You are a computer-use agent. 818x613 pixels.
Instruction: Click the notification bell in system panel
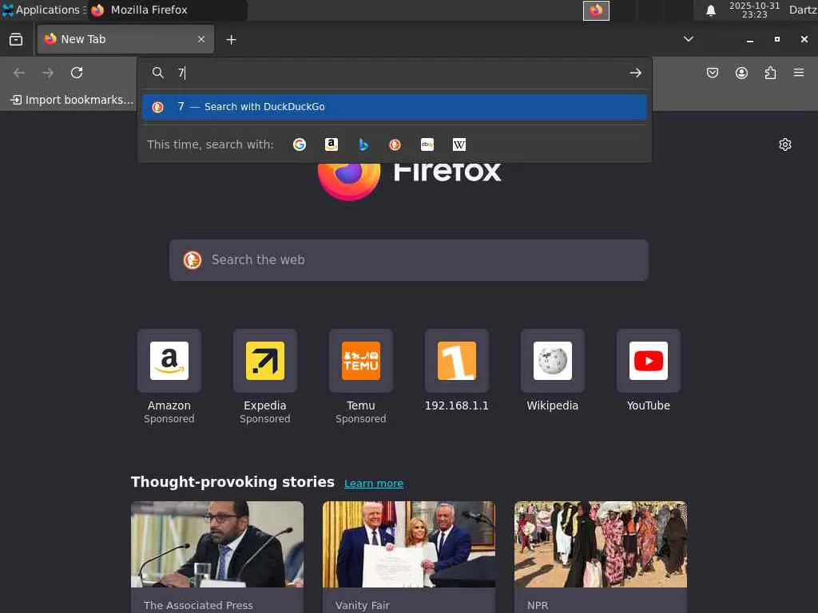(710, 10)
